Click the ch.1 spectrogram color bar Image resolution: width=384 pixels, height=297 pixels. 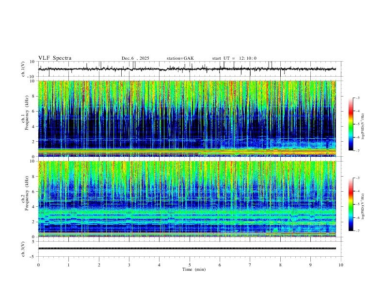click(x=351, y=124)
